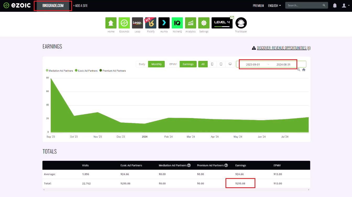Toggle Mediation Ad Partners legend series
Image resolution: width=352 pixels, height=197 pixels.
click(59, 71)
